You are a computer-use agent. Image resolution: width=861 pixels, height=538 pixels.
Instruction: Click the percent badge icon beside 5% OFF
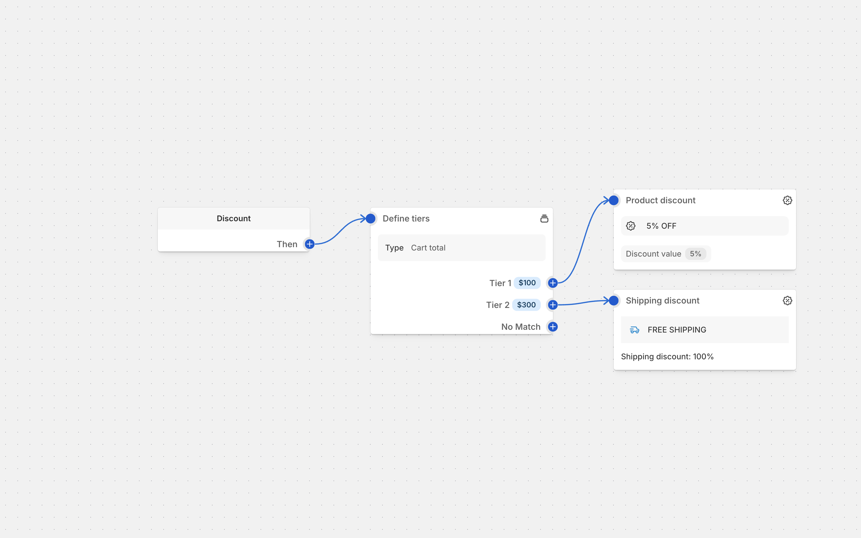point(630,226)
